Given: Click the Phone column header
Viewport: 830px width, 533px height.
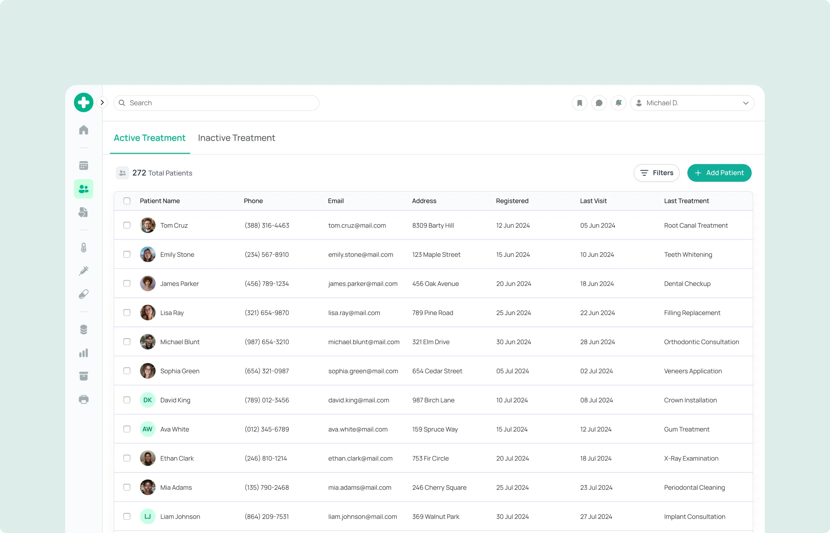Looking at the screenshot, I should (253, 201).
